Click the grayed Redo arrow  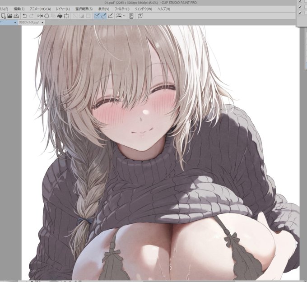(x=31, y=16)
